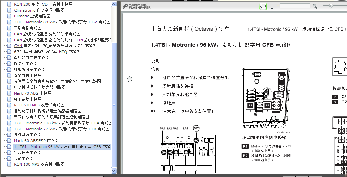
Task: Open 冷却液风扇电路图 entry
Action: (30, 70)
